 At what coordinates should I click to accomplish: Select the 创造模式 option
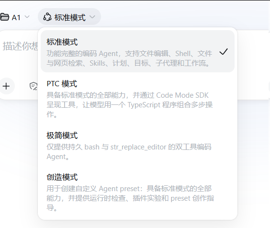pos(137,193)
